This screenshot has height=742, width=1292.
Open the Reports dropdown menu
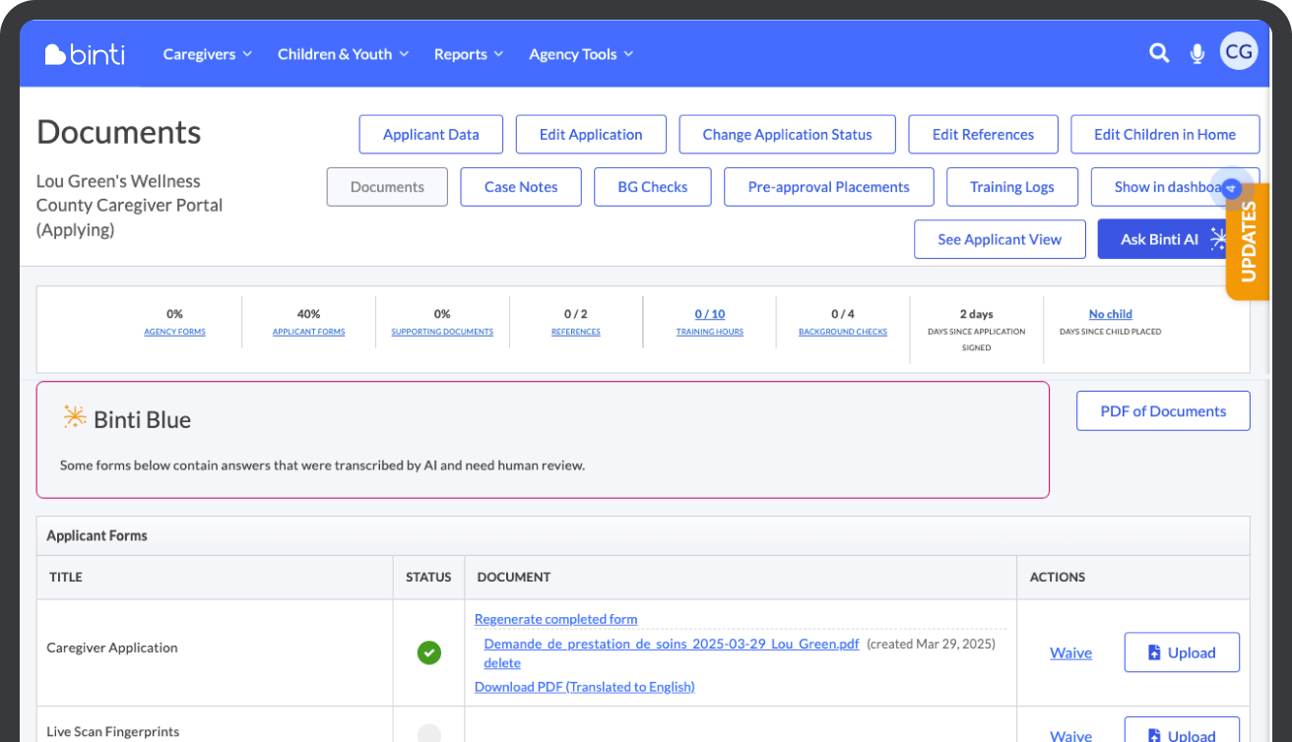[469, 54]
